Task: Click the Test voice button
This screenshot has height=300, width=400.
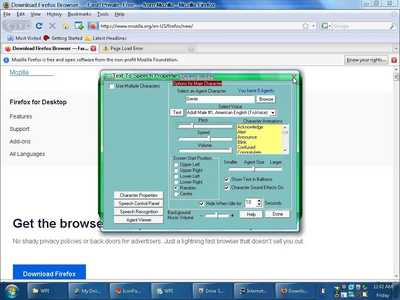Action: 177,112
